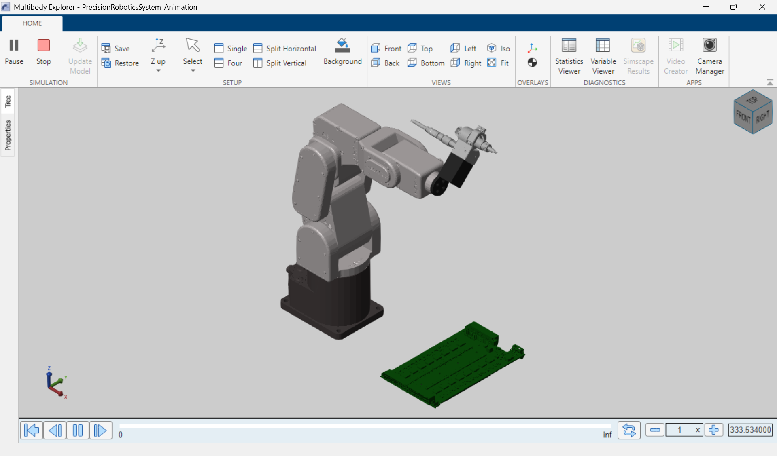This screenshot has width=777, height=456.
Task: Save the current view configuration
Action: (x=116, y=49)
